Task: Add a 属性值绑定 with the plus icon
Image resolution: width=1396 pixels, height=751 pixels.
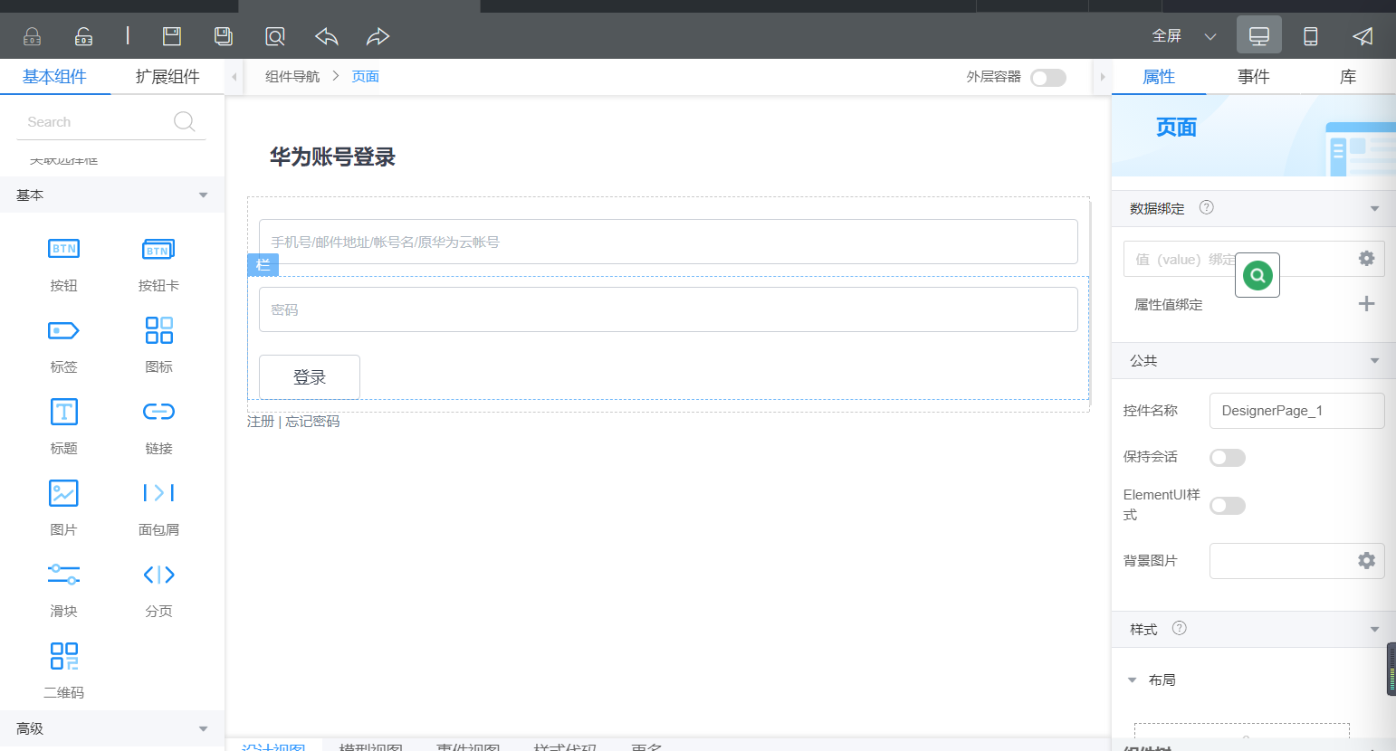Action: click(x=1366, y=304)
